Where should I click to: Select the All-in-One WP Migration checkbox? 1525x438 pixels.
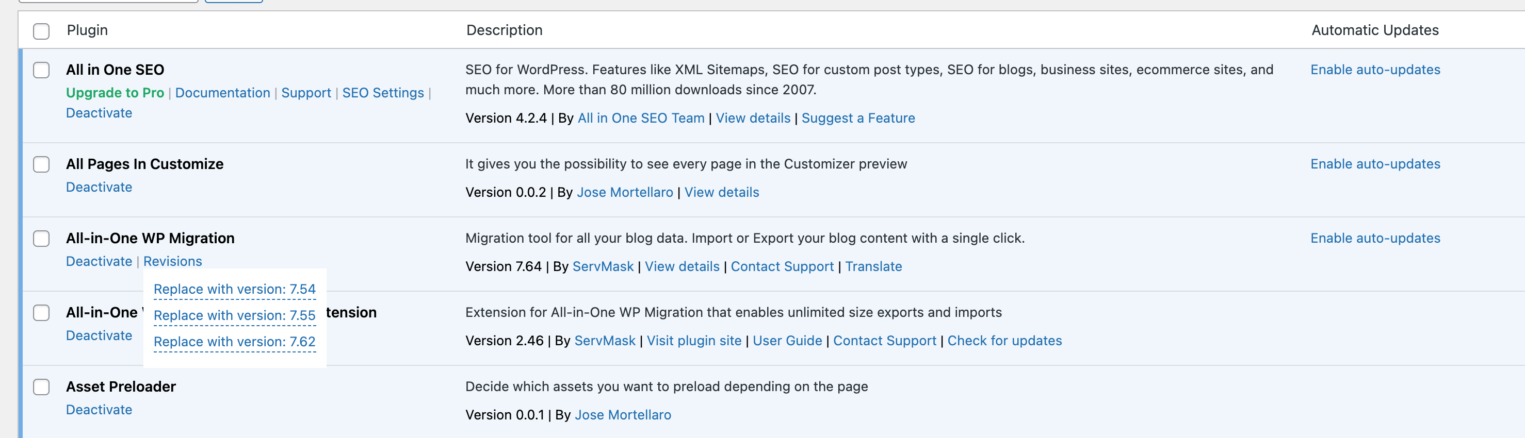pos(41,238)
